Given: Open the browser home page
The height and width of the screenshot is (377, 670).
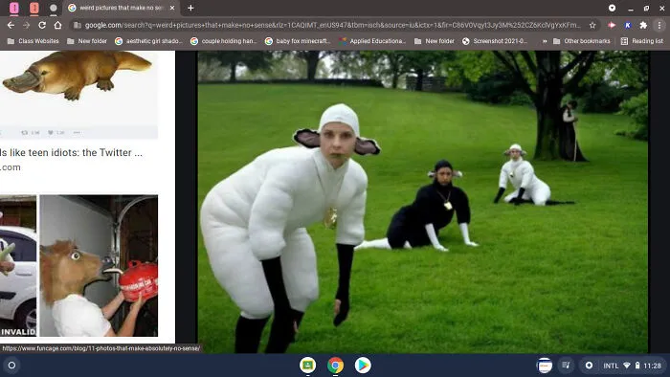Looking at the screenshot, I should point(57,25).
